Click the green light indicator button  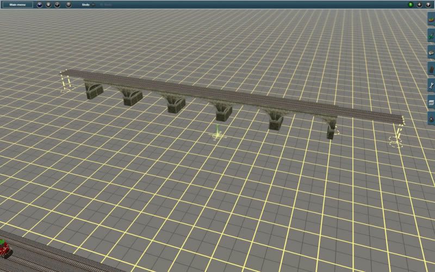pos(411,5)
